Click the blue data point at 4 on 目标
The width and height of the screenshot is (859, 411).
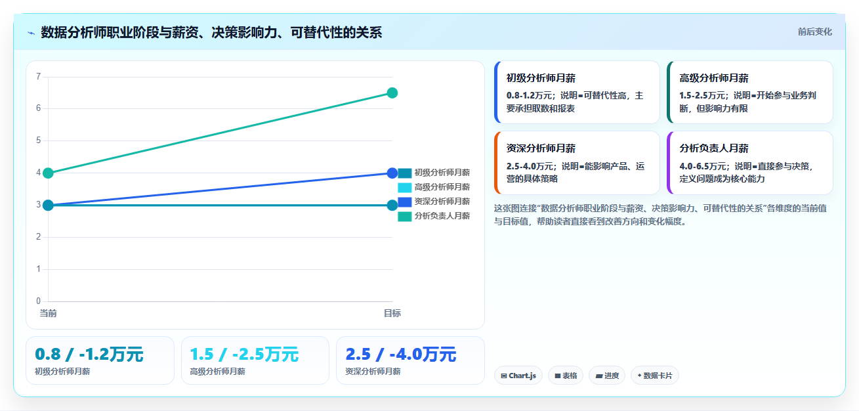point(392,173)
